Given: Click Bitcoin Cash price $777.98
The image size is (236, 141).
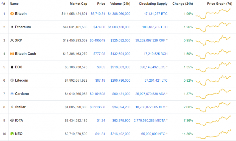Looking at the screenshot, I should pyautogui.click(x=99, y=54).
